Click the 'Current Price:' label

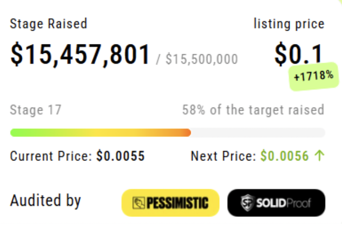click(51, 157)
